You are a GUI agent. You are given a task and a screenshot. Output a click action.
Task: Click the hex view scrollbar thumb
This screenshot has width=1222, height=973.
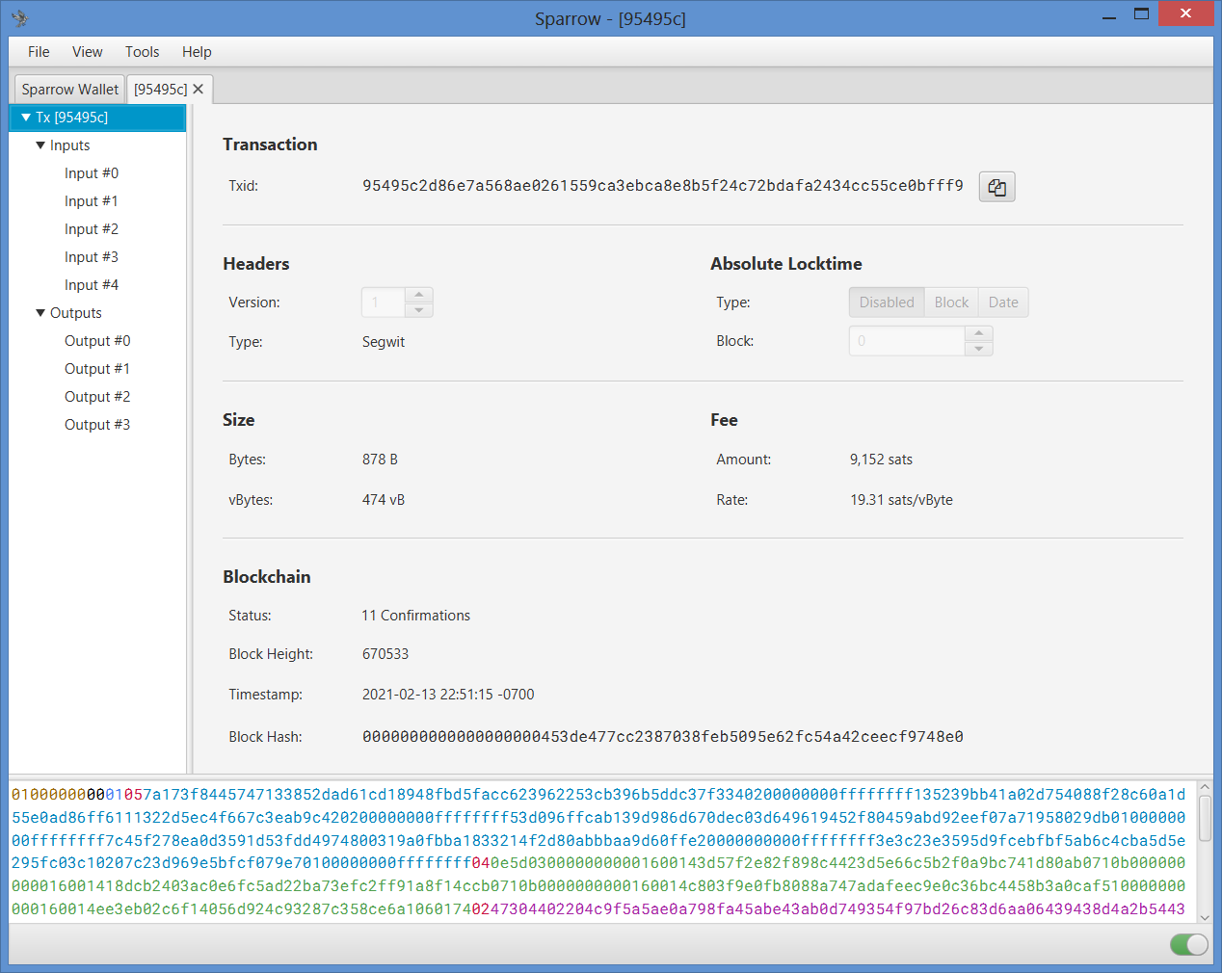[1205, 819]
